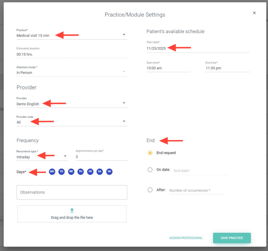Click the Save Practice button
Image resolution: width=268 pixels, height=251 pixels.
232,238
